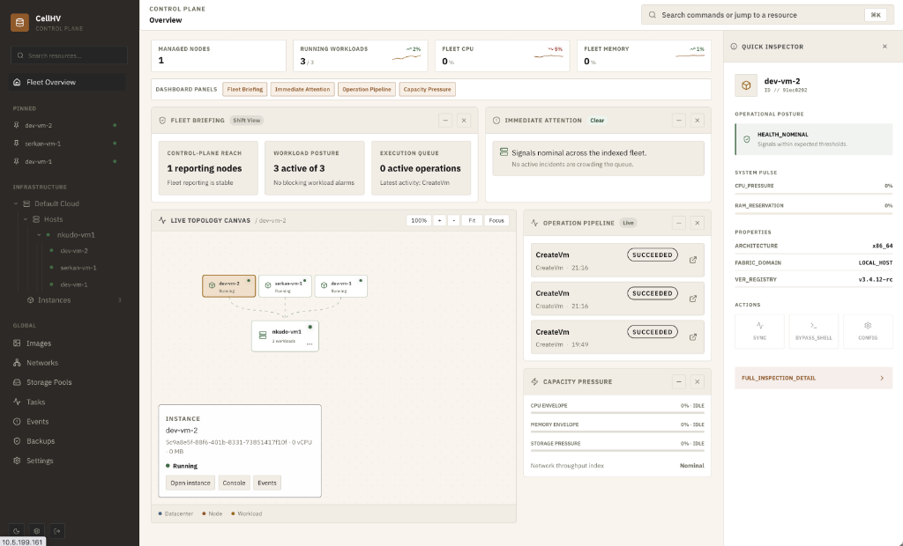Select the dev-vm-2 node on topology canvas
Image resolution: width=903 pixels, height=546 pixels.
point(228,286)
